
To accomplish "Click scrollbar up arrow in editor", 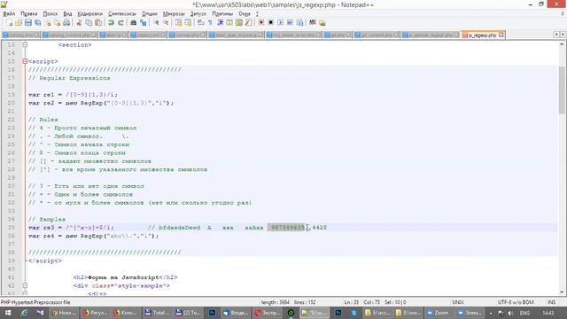I will [562, 44].
